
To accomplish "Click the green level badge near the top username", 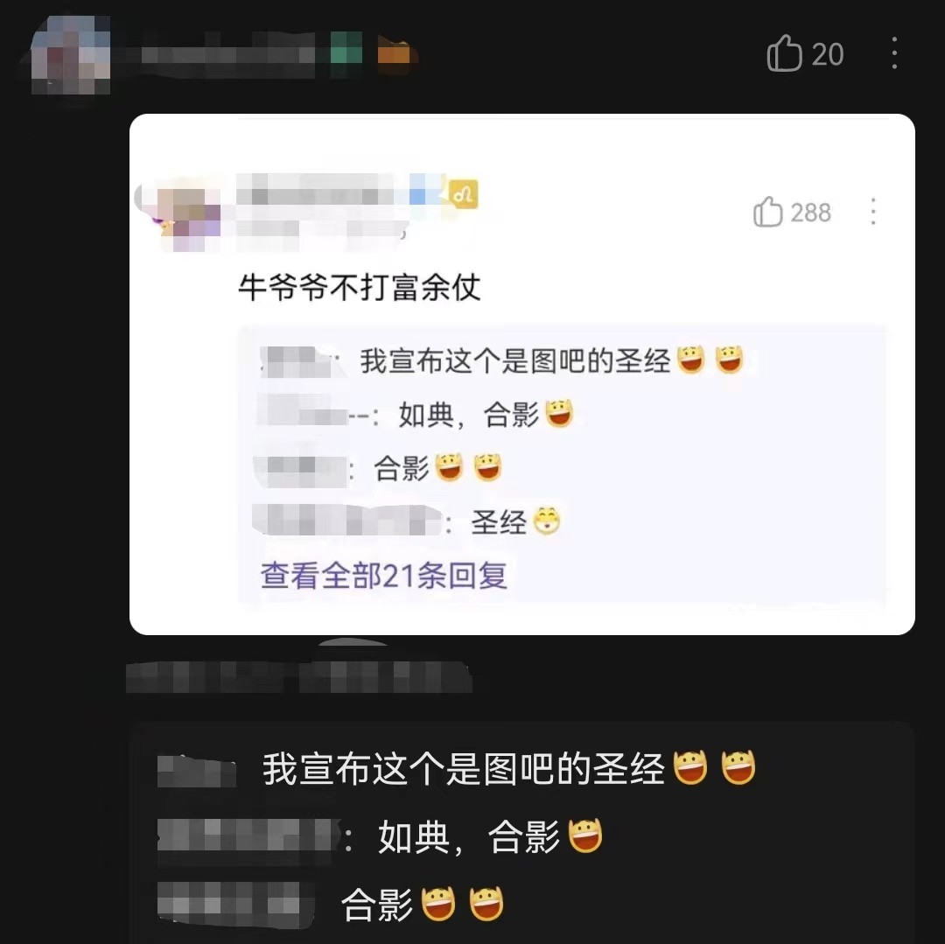I will click(x=346, y=47).
